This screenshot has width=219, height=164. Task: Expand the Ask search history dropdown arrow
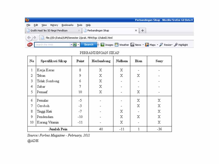click(71, 45)
